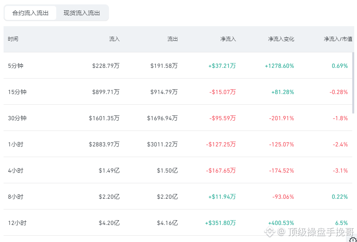Switch to 现货流入流出 tab
This screenshot has height=242, width=357.
[x=82, y=13]
